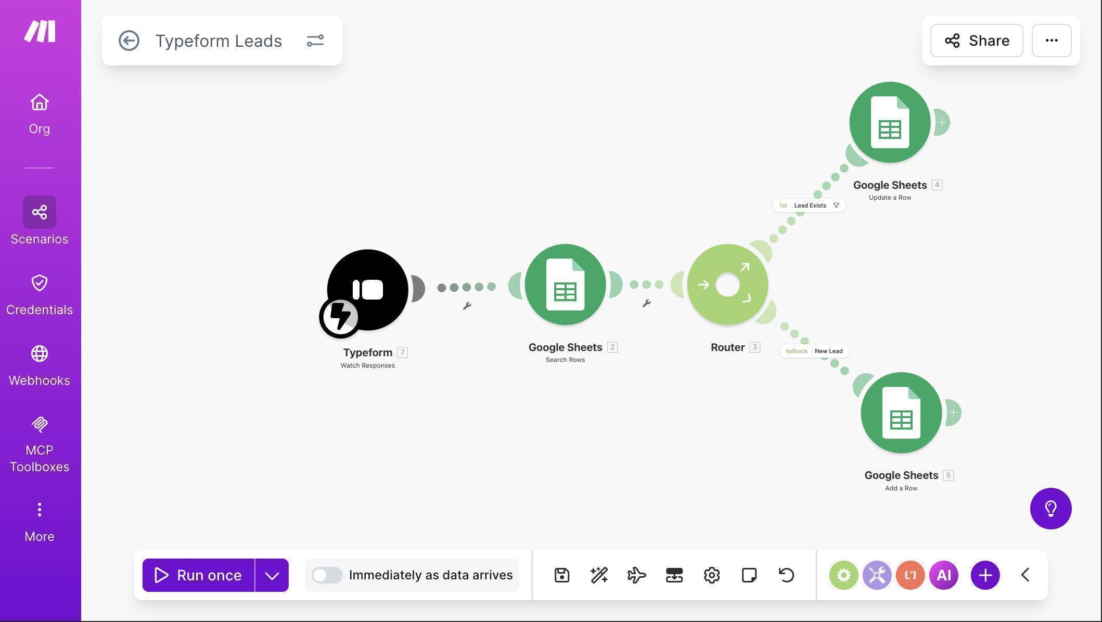Screen dimensions: 1102x622
Task: Open Flow Control with the green gear icon
Action: (843, 575)
